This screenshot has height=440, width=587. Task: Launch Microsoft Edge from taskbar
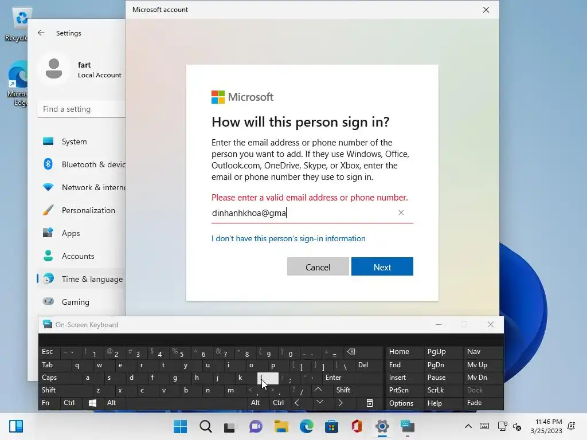tap(306, 426)
